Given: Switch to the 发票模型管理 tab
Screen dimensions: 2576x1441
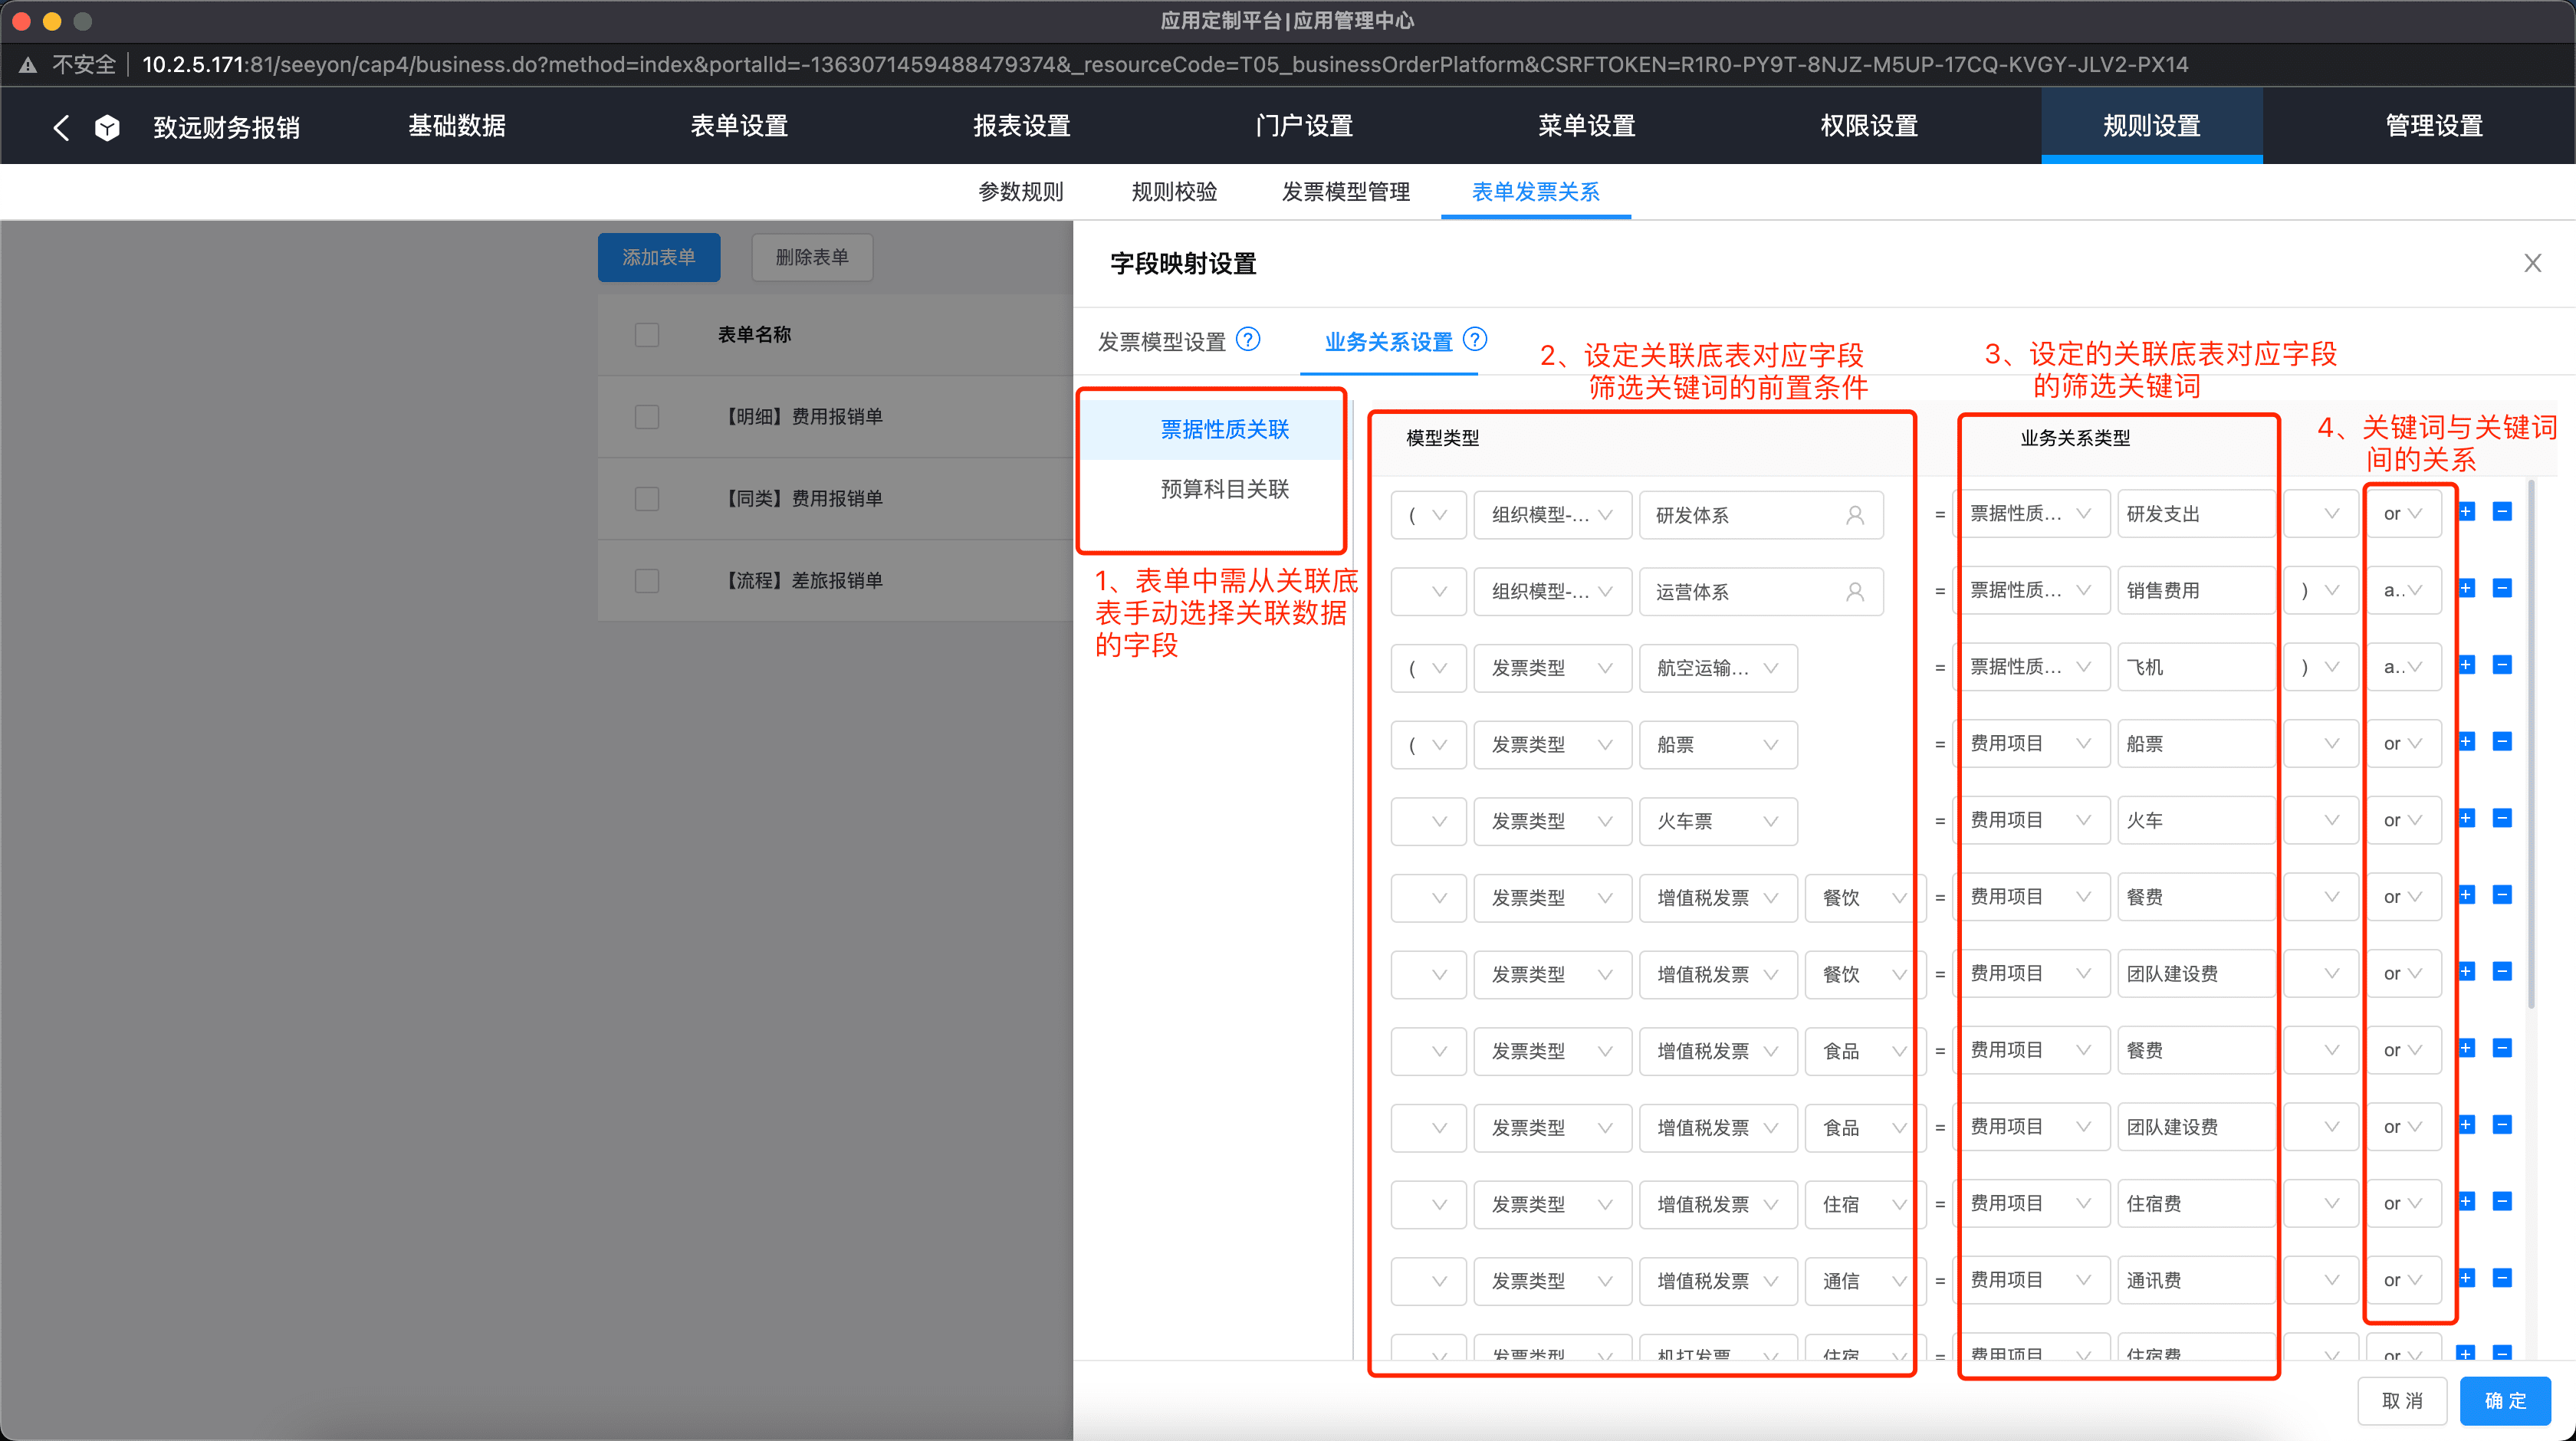Looking at the screenshot, I should (1346, 191).
